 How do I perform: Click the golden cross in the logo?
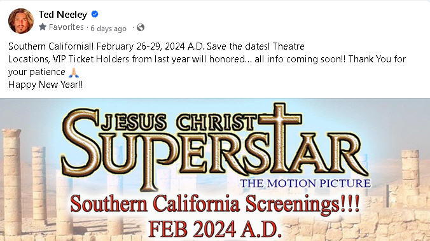point(280,137)
